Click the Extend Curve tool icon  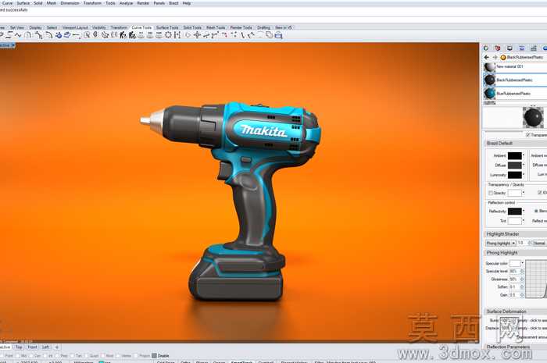[77, 35]
